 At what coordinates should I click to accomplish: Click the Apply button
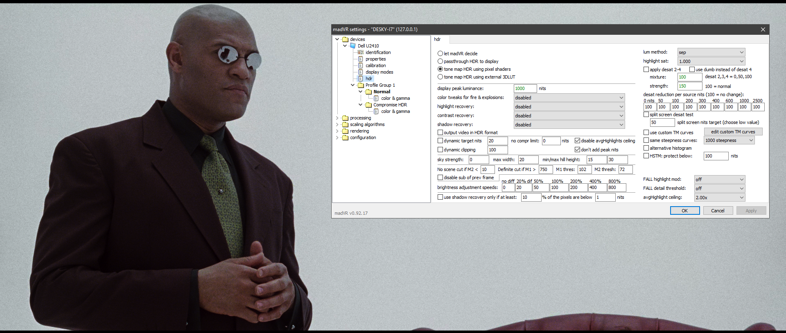[751, 211]
